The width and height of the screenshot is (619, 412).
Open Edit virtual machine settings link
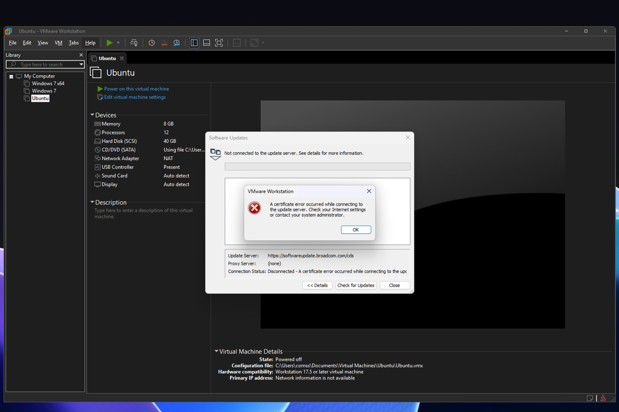(135, 97)
